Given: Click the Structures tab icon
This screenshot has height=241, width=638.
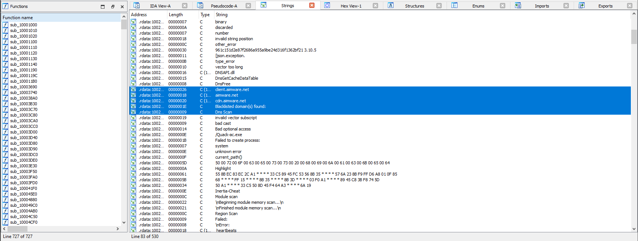Looking at the screenshot, I should click(391, 6).
